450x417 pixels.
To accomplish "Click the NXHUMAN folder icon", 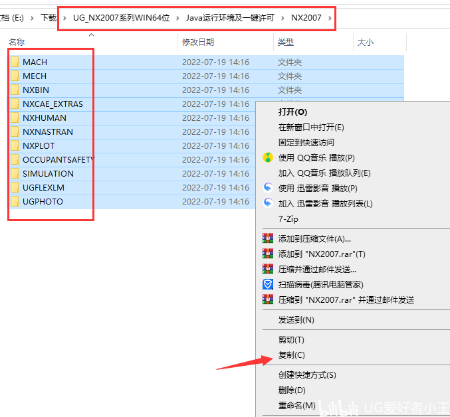I will click(15, 118).
